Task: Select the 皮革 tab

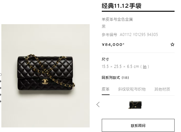Action: coord(106,89)
